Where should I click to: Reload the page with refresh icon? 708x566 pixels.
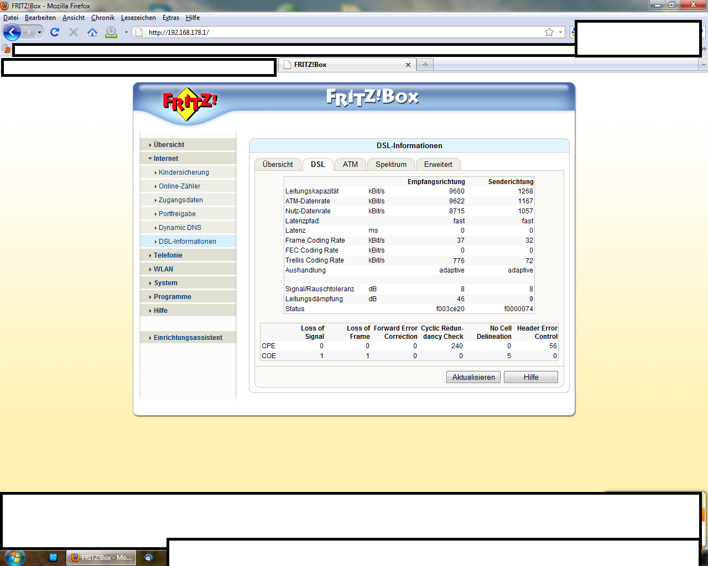point(55,32)
